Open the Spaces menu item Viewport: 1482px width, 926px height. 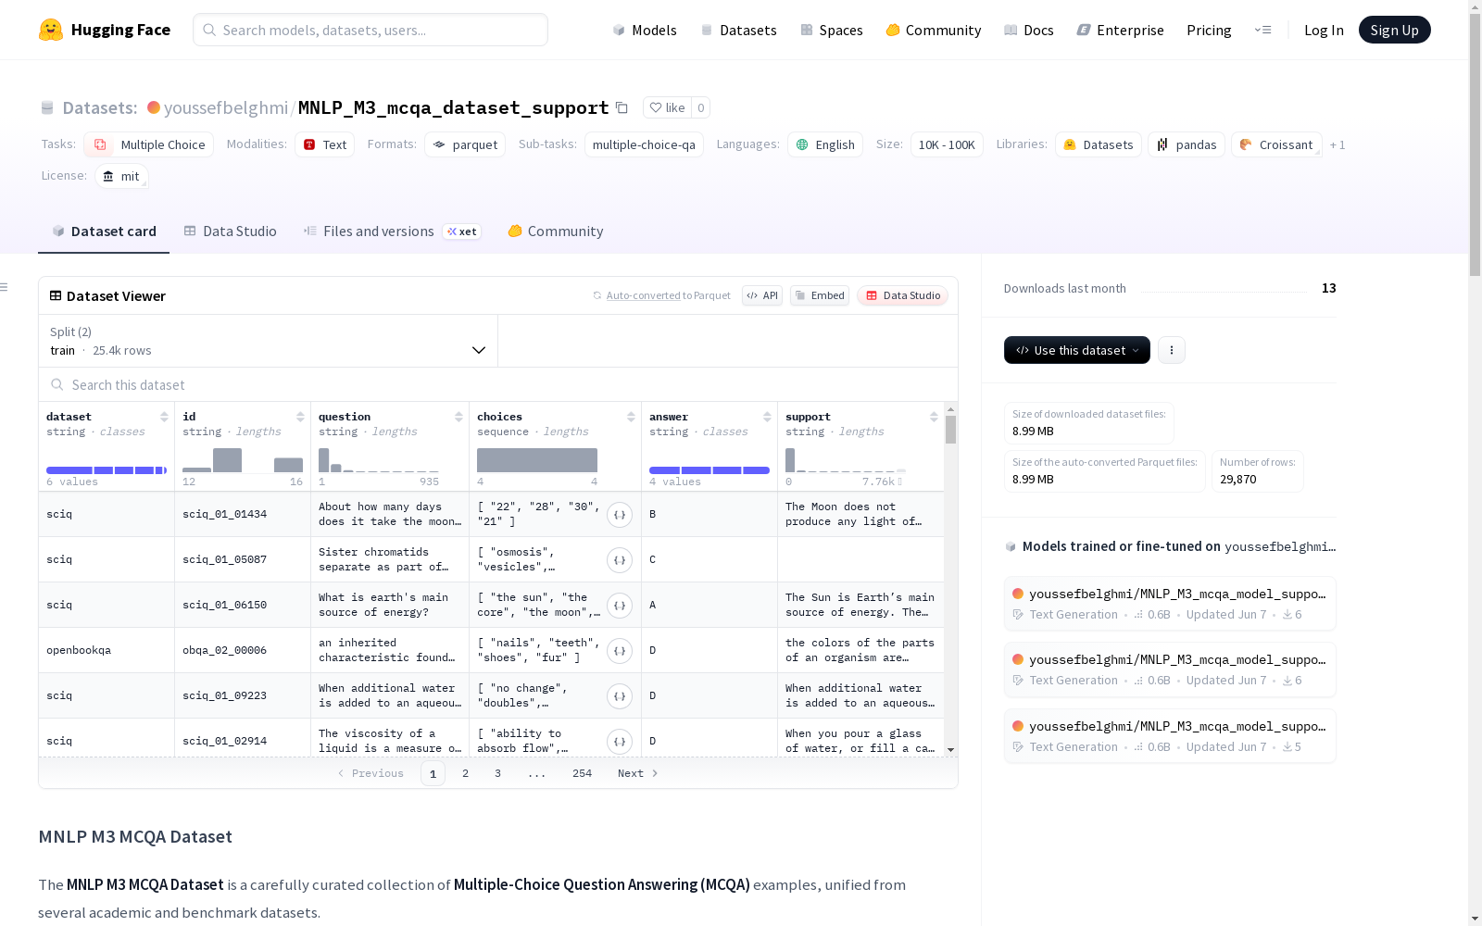832,30
